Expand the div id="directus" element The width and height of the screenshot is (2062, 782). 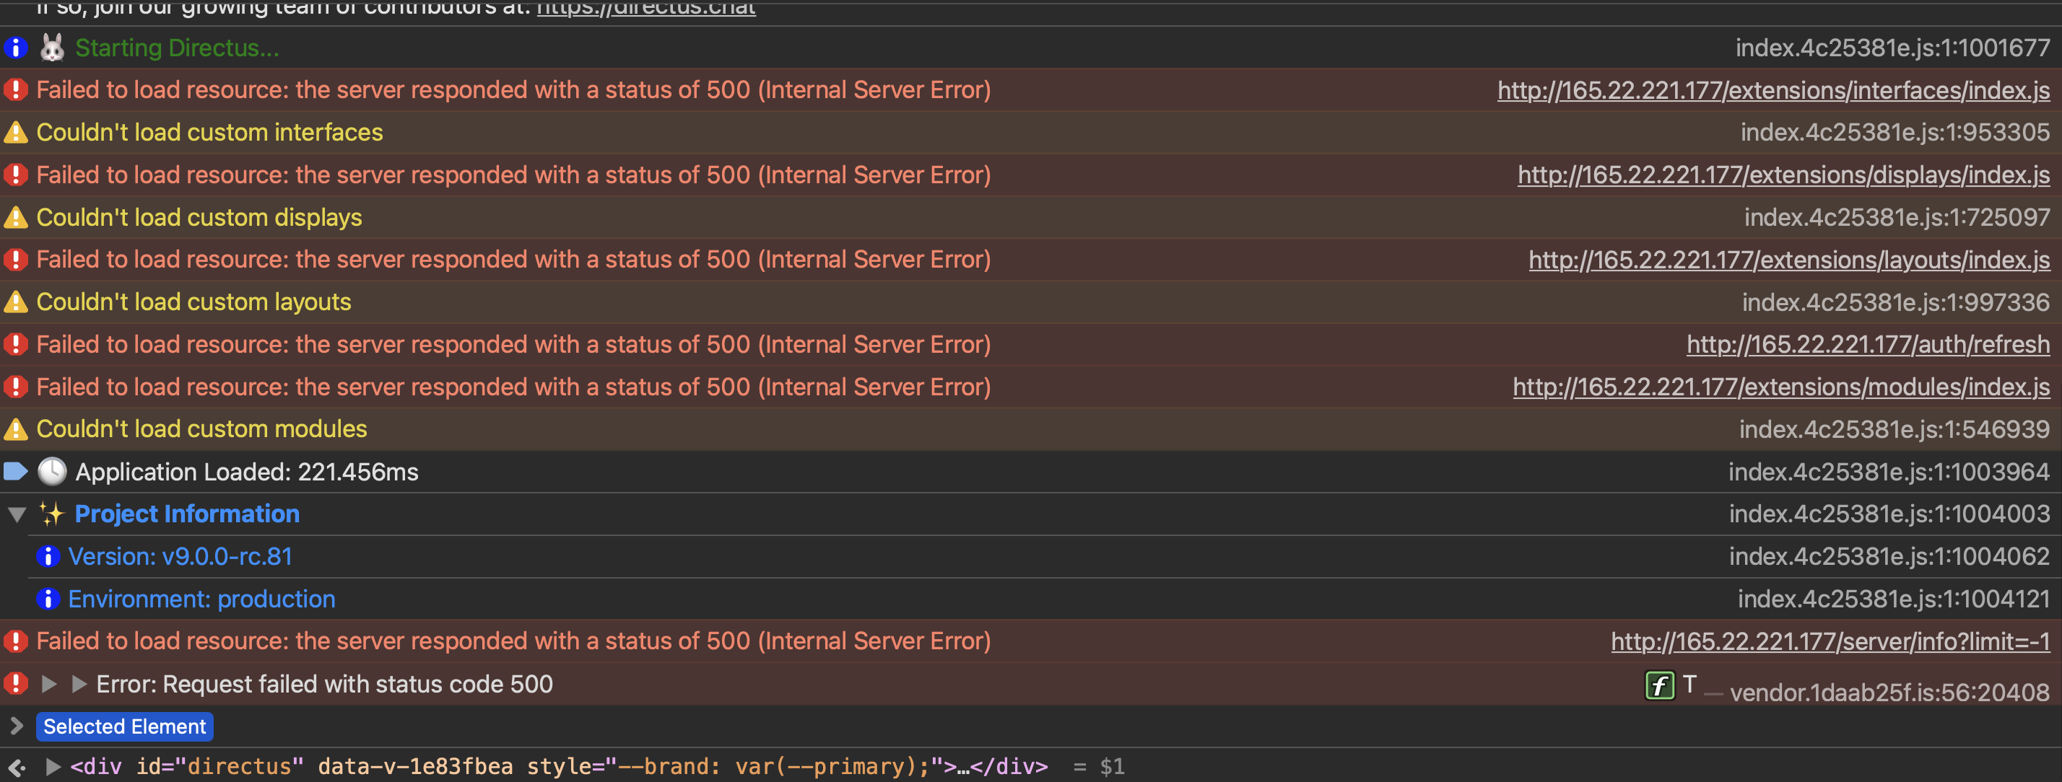pos(51,765)
